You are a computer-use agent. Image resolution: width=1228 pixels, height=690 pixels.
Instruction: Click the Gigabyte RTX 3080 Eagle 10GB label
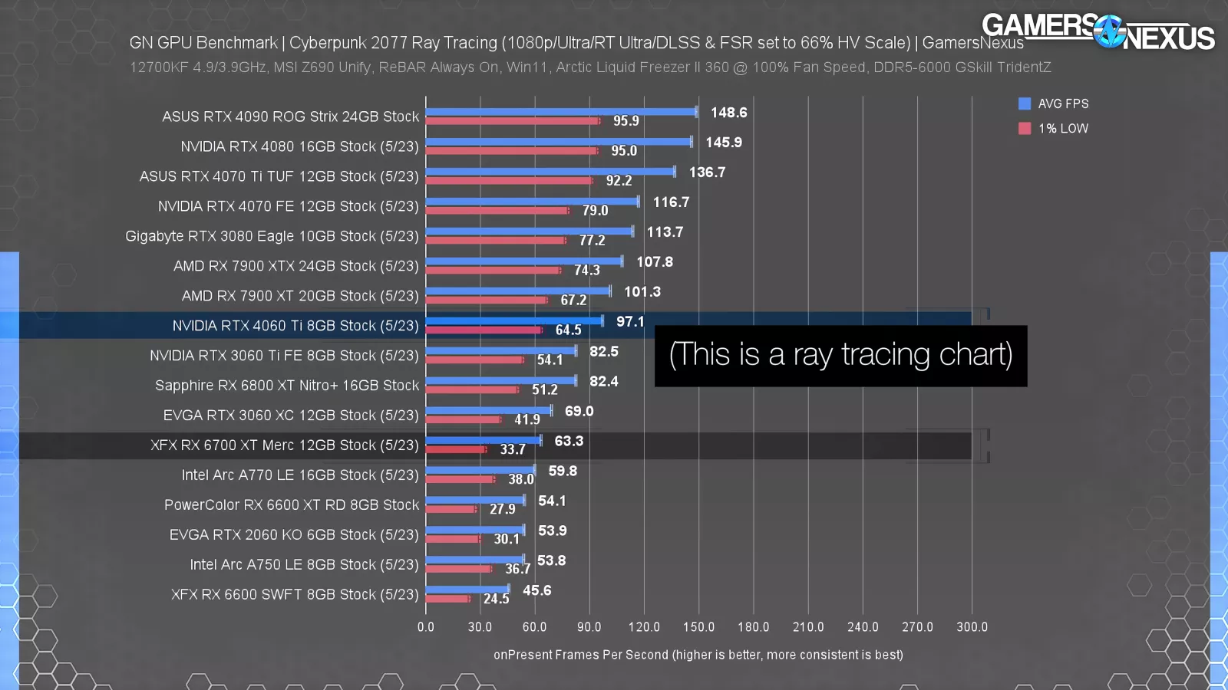coord(272,236)
